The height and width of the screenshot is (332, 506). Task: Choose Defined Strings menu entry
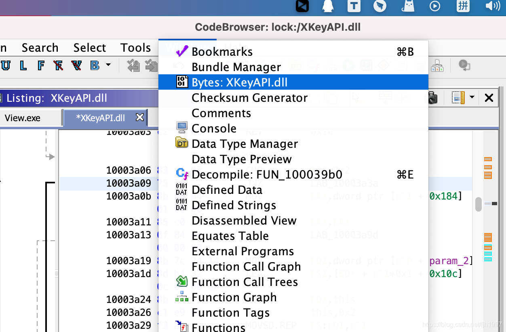coord(293,205)
